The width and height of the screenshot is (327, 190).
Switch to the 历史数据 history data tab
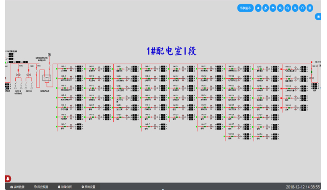(41, 187)
